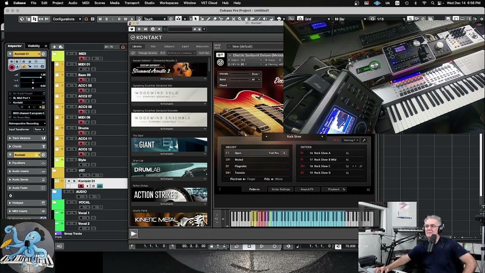The image size is (485, 273).
Task: Toggle global Mute M in toolbar
Action: (100, 19)
